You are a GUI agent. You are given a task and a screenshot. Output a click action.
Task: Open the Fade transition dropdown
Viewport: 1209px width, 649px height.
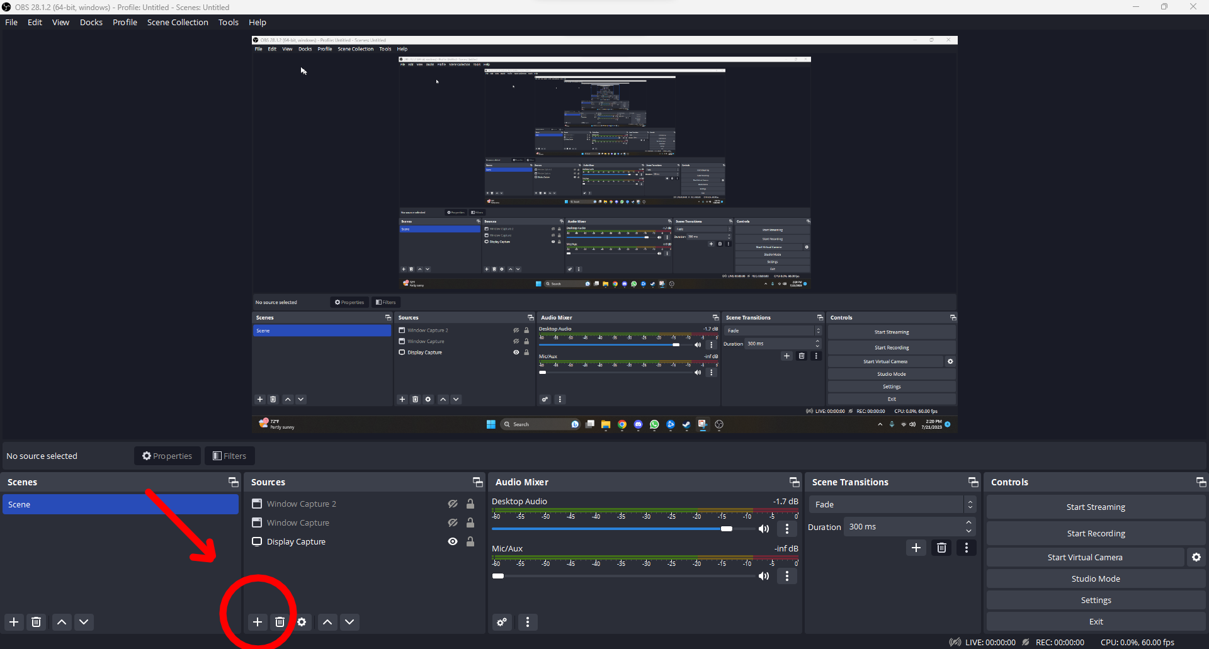point(892,504)
